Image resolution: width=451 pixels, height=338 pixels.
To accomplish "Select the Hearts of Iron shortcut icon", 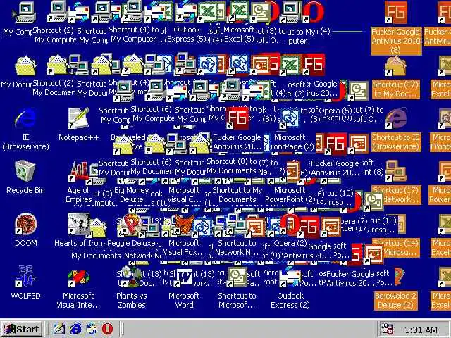I will 78,224.
